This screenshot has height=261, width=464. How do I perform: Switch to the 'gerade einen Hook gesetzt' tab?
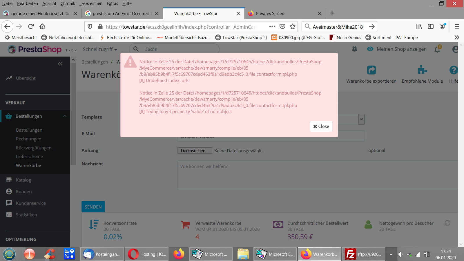point(40,13)
